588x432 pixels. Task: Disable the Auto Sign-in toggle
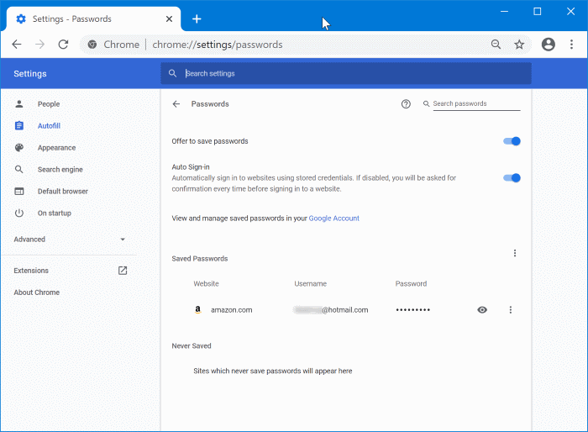(x=512, y=177)
